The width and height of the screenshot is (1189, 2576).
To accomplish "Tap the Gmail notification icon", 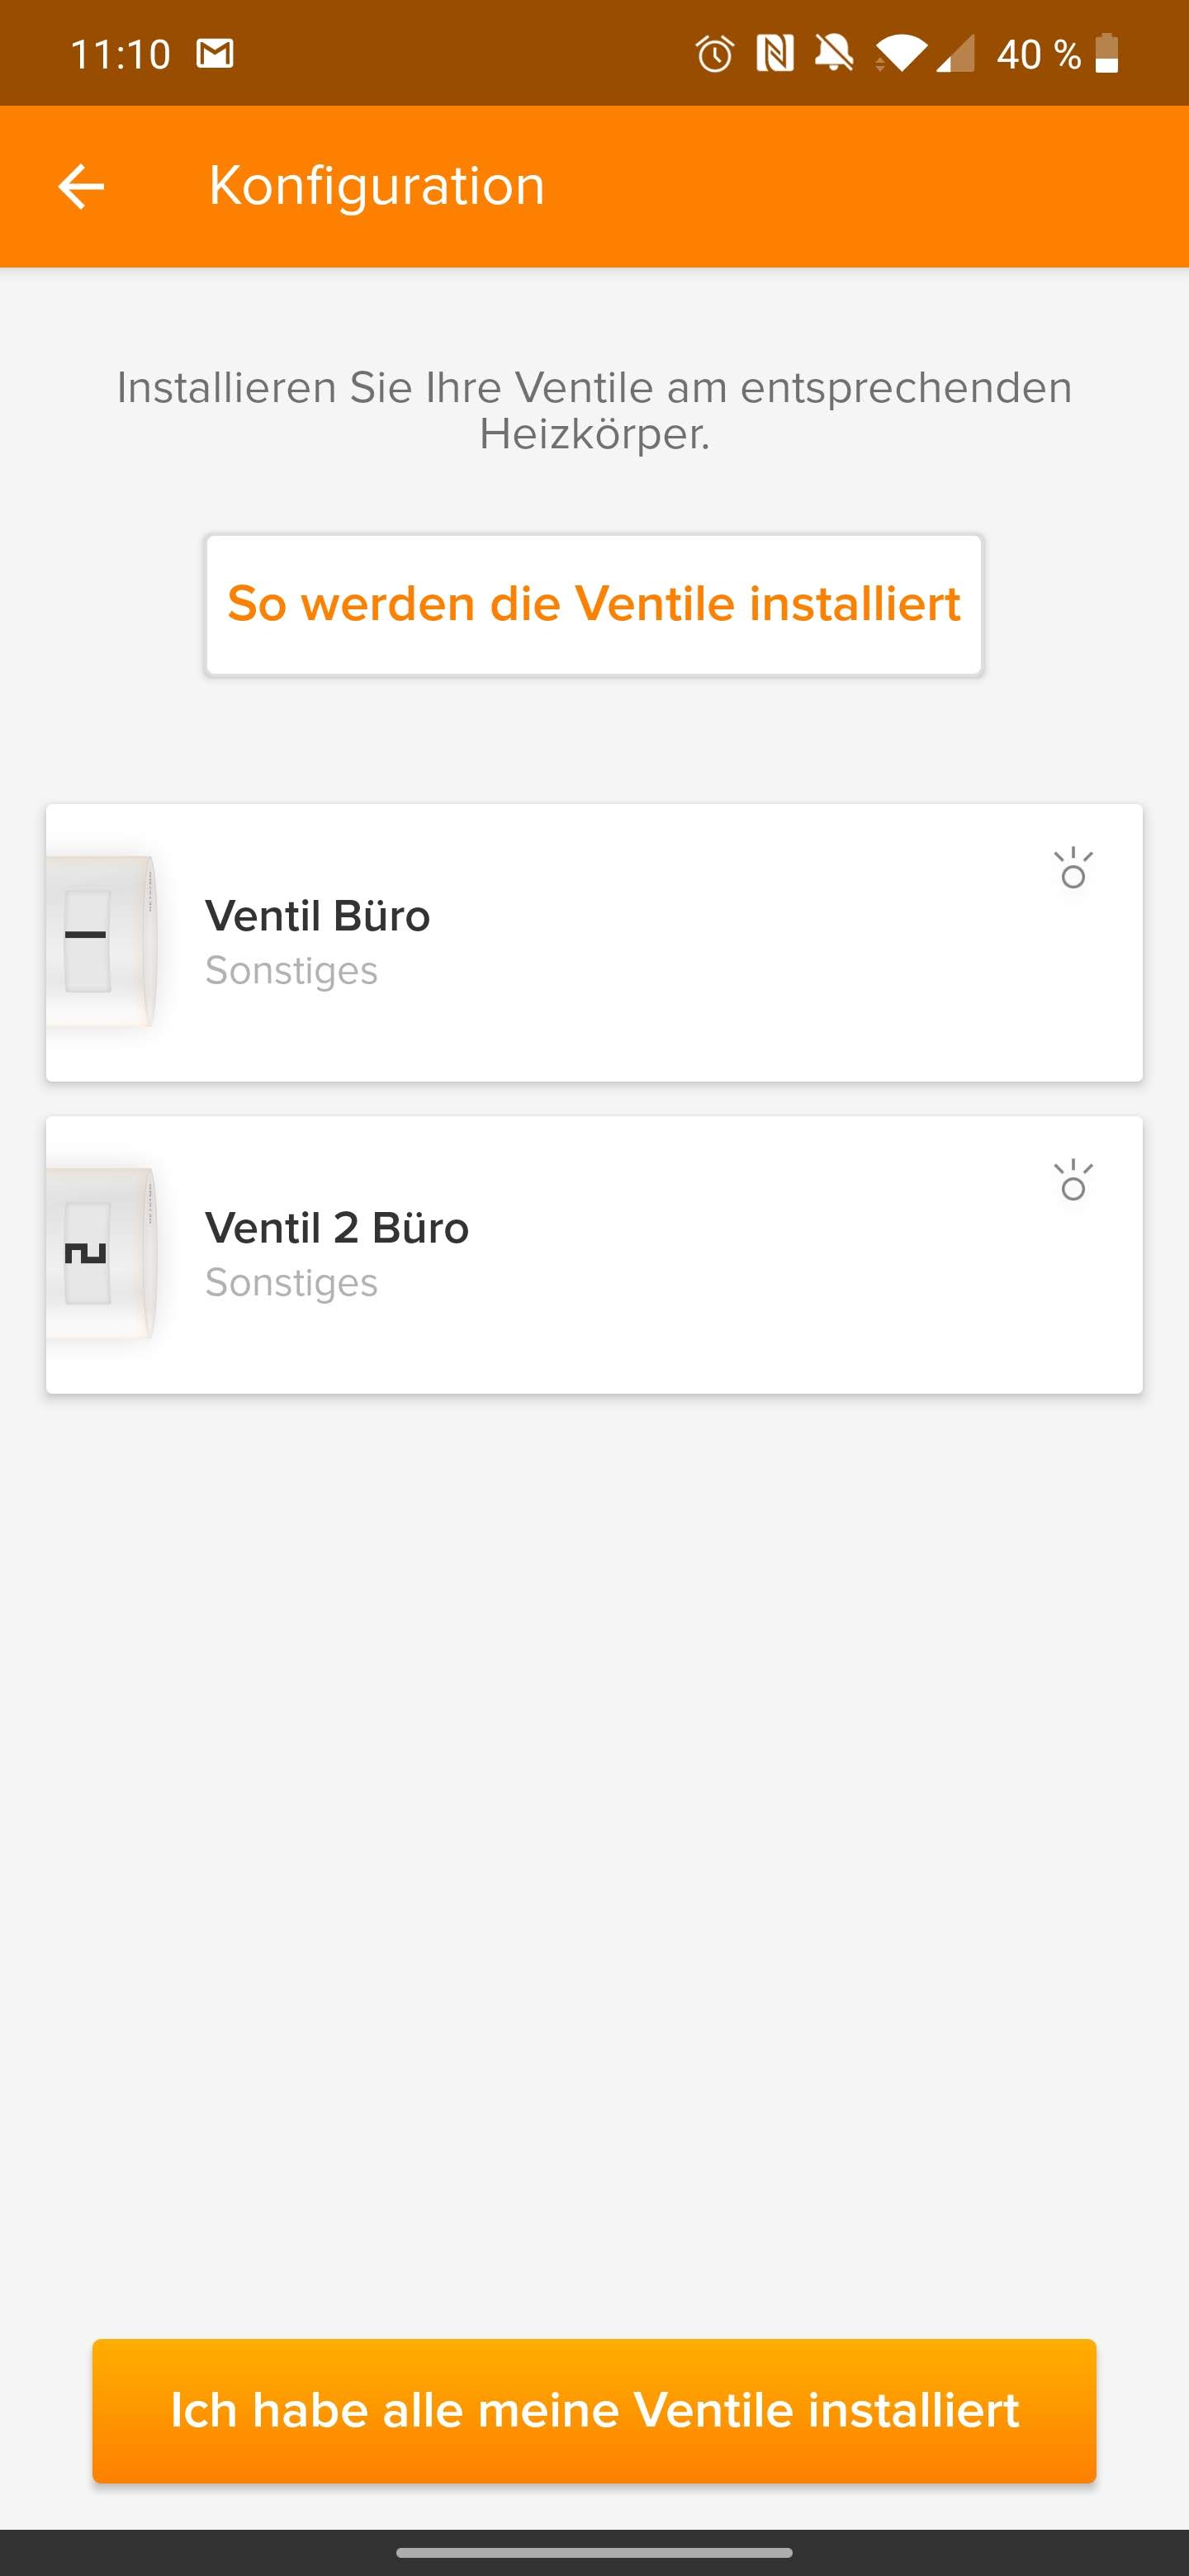I will point(215,54).
